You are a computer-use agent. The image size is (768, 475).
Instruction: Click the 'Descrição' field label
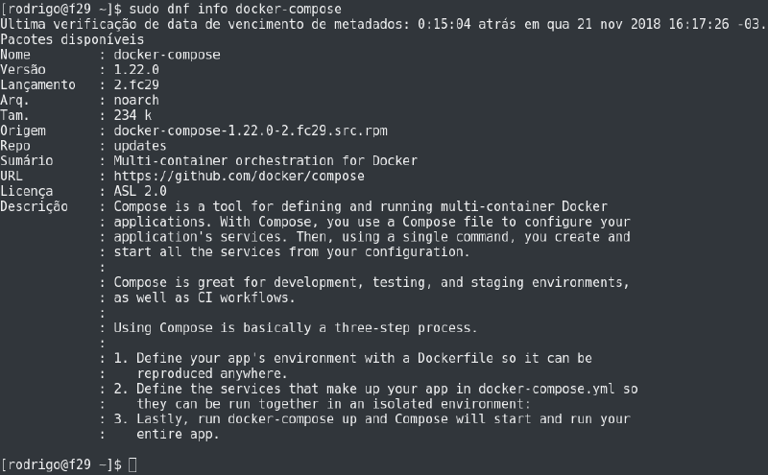pos(35,206)
